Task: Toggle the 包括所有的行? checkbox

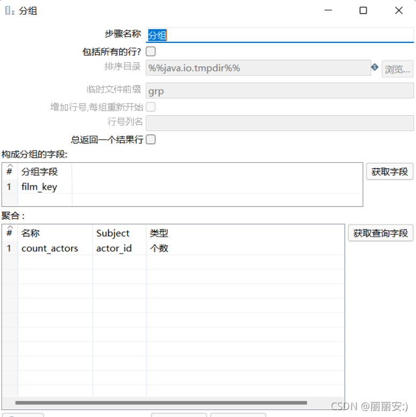Action: pos(151,51)
